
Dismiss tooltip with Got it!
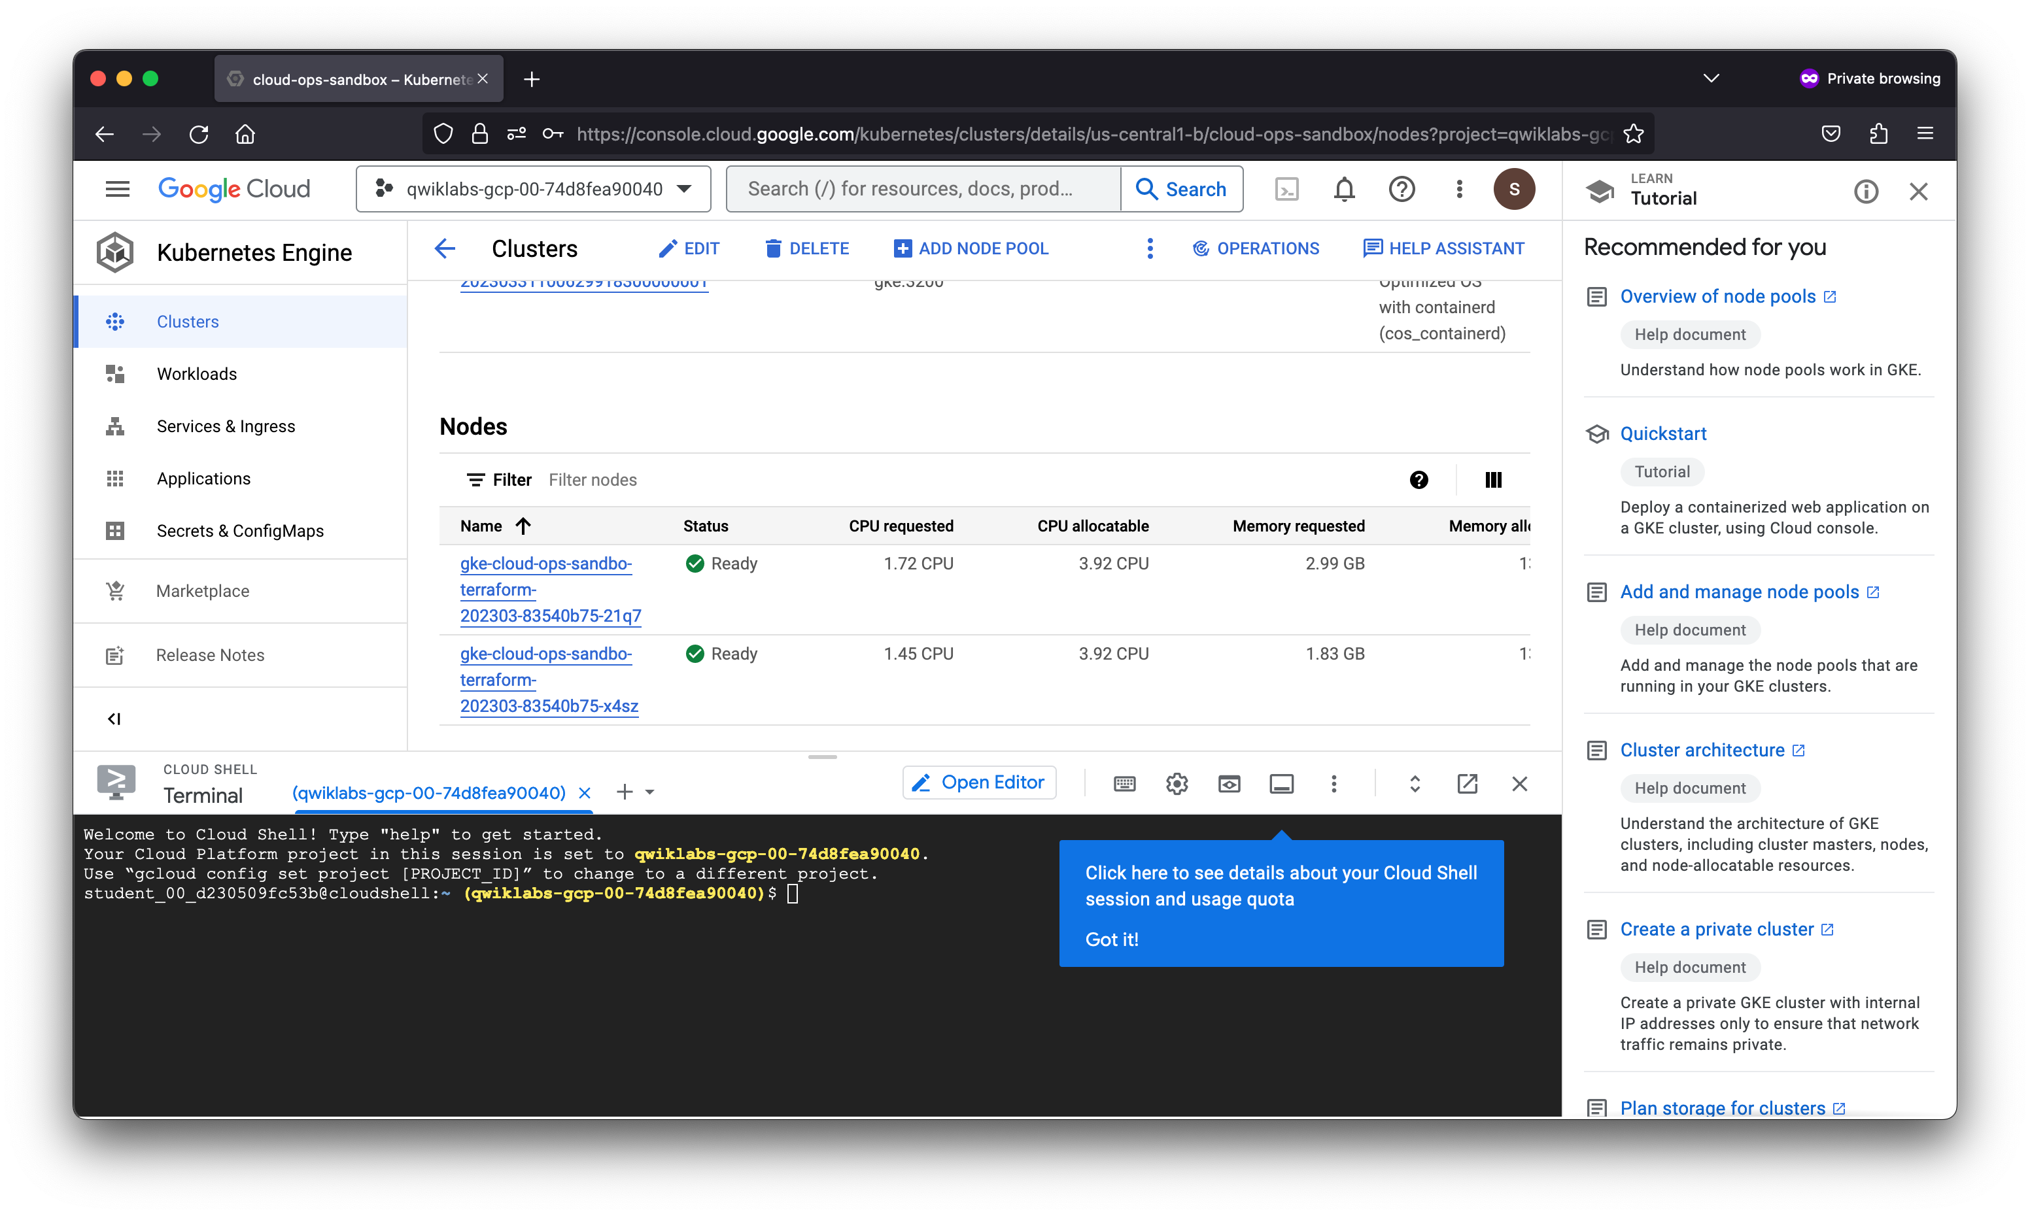pyautogui.click(x=1111, y=940)
